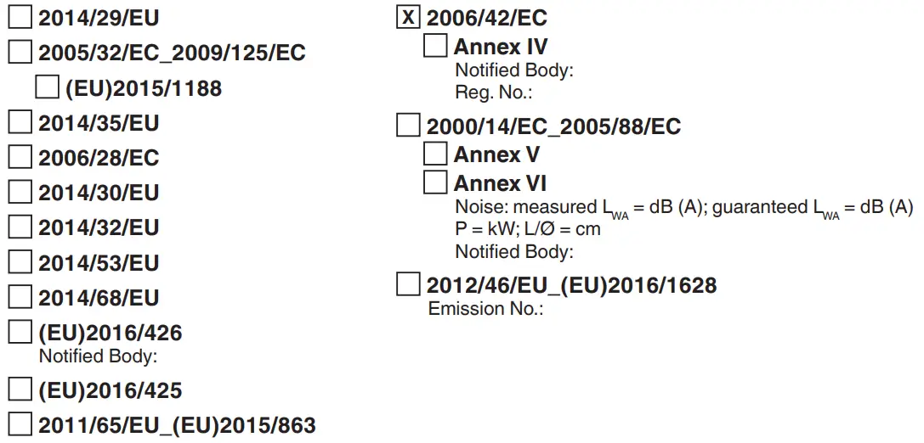Screen dimensions: 924x443
Task: Uncheck the 2006/42/EC checkbox
Action: click(x=409, y=17)
